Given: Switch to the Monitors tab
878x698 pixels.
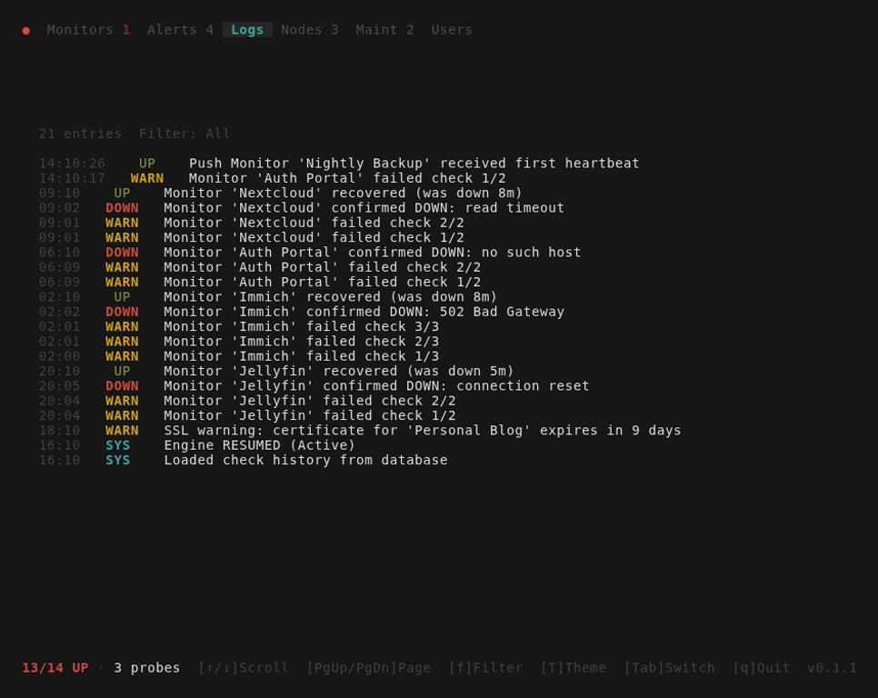Looking at the screenshot, I should pos(88,30).
